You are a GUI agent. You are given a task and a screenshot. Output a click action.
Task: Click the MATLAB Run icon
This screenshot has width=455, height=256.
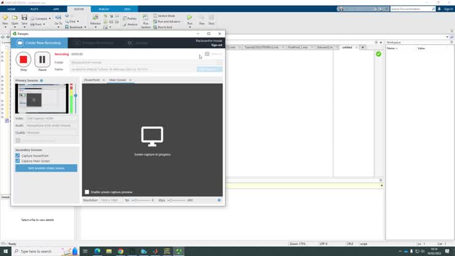189,18
